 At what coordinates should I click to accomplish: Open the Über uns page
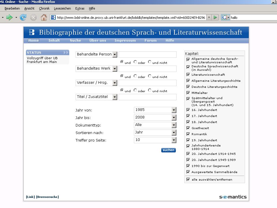pos(98,40)
